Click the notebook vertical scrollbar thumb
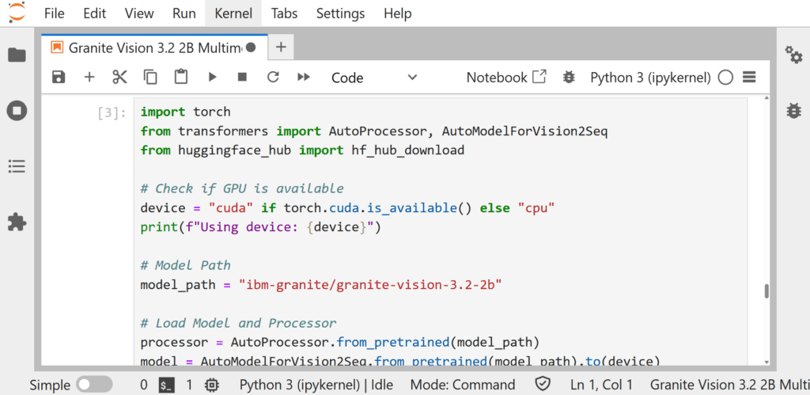 tap(766, 291)
